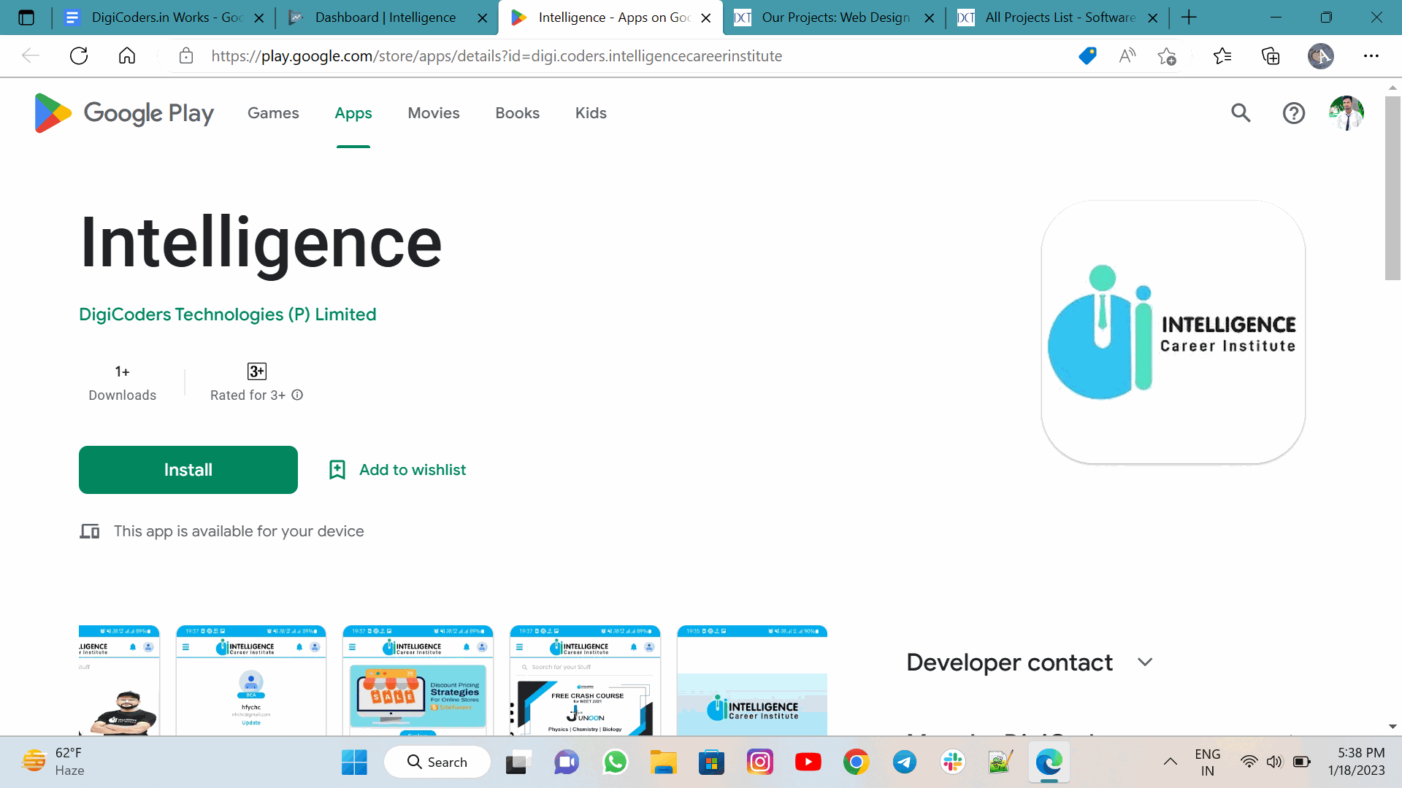Open Edge settings and more menu
Image resolution: width=1402 pixels, height=788 pixels.
1371,56
